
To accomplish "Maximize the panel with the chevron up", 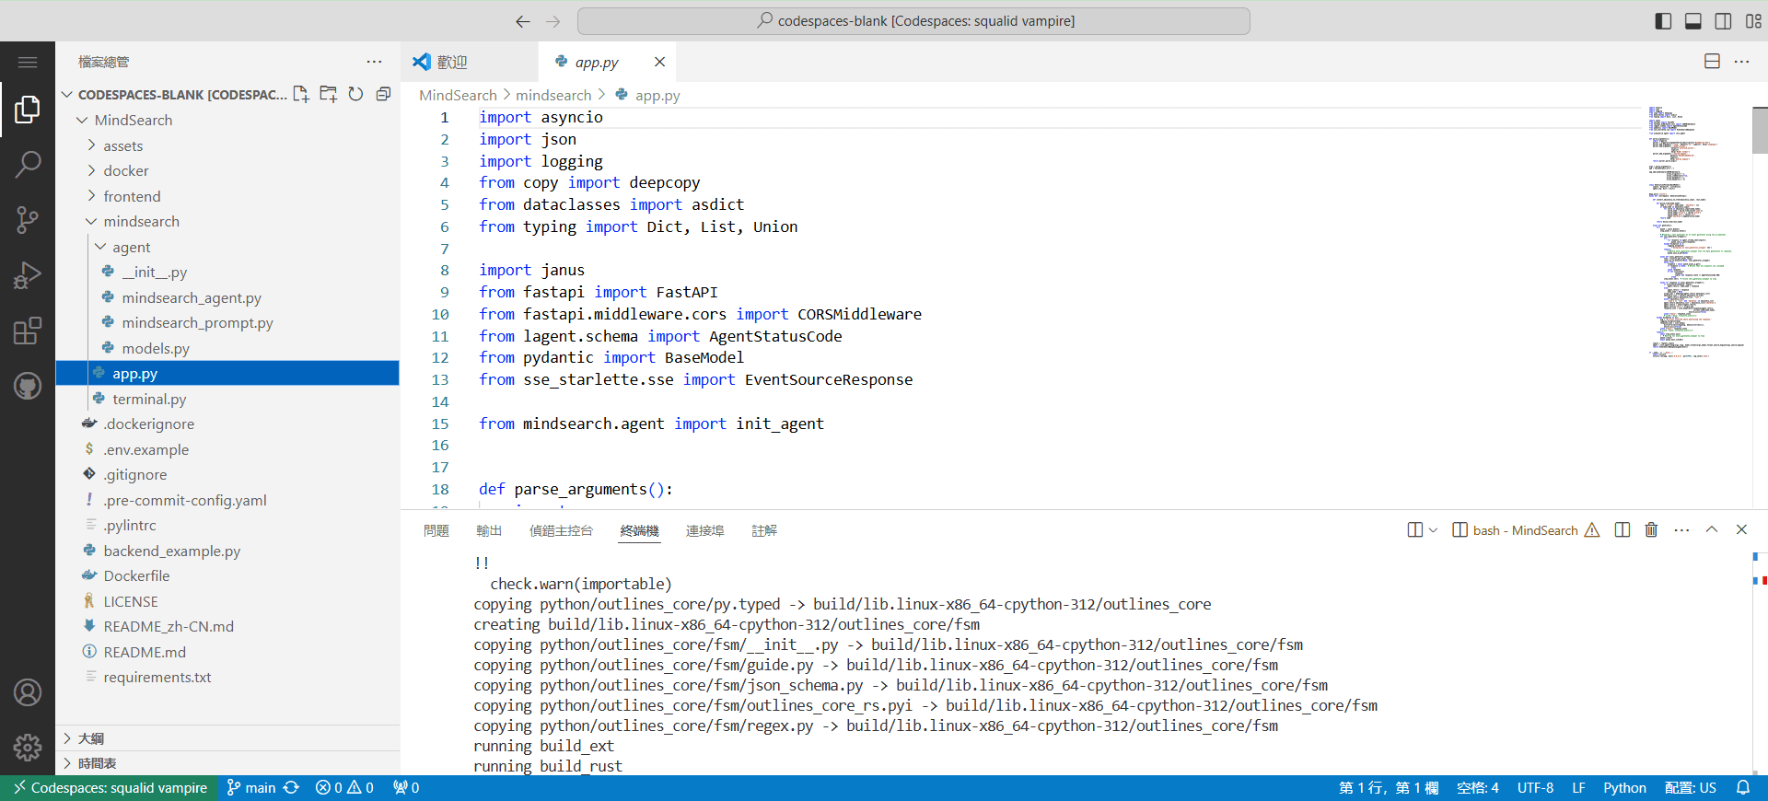I will pos(1712,530).
